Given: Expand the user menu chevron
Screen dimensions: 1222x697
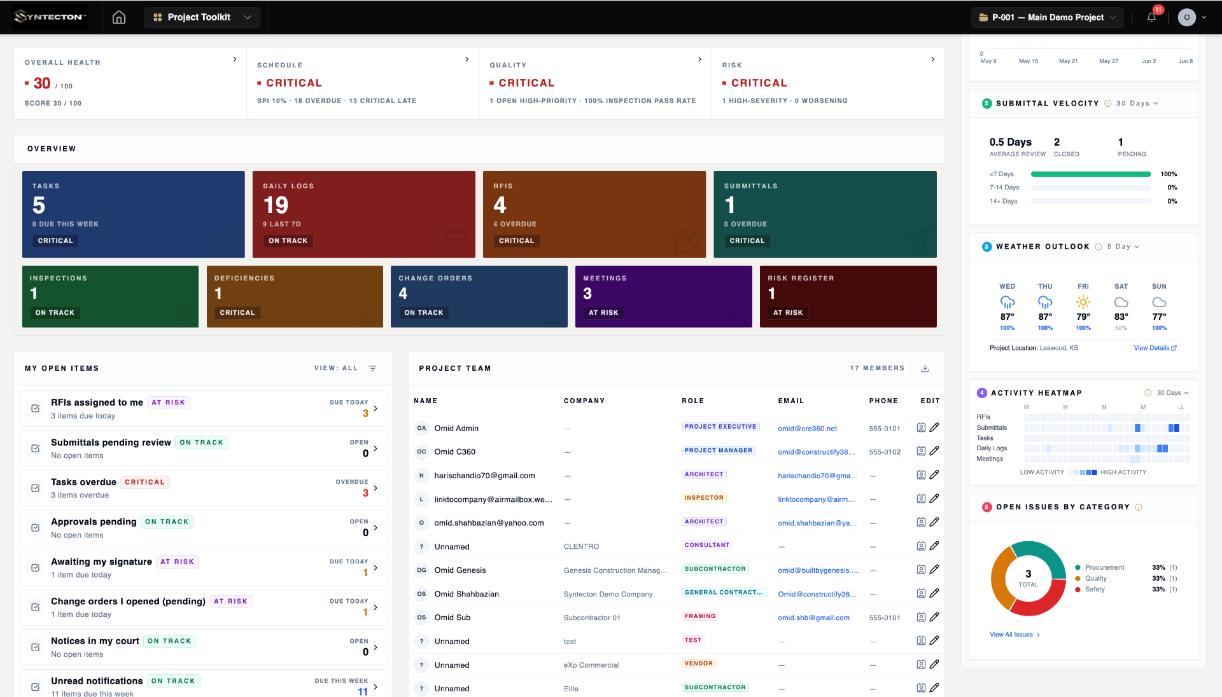Looking at the screenshot, I should (1204, 17).
